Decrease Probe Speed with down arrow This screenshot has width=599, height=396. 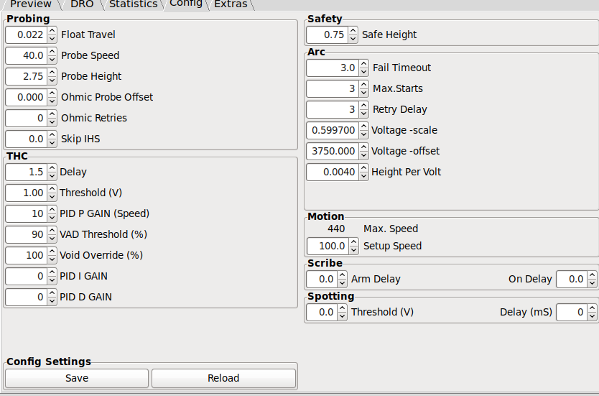(52, 59)
